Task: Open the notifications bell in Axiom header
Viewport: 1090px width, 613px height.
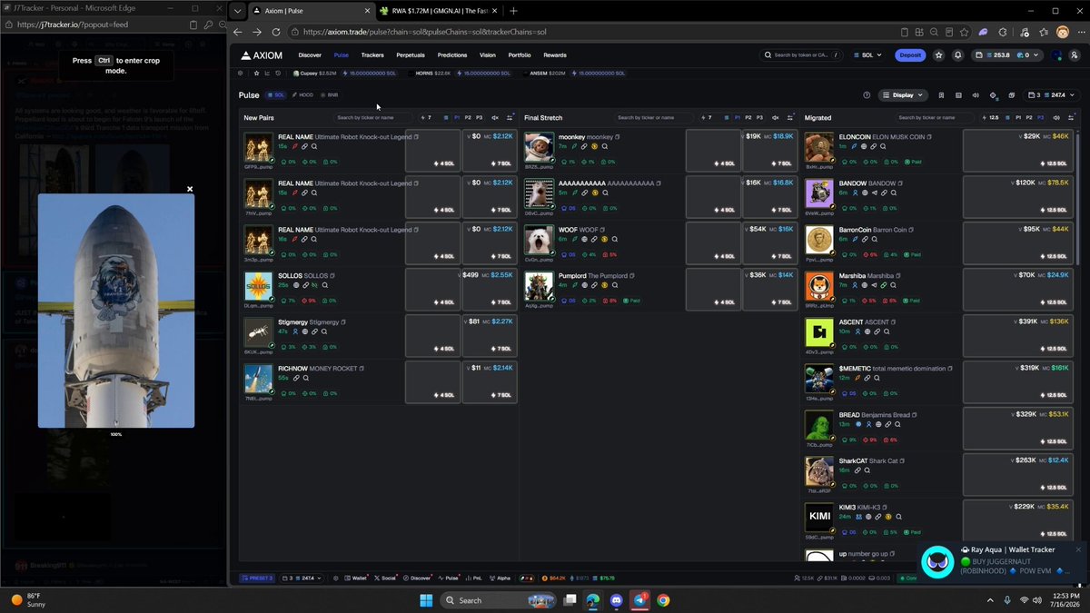Action: [x=957, y=54]
